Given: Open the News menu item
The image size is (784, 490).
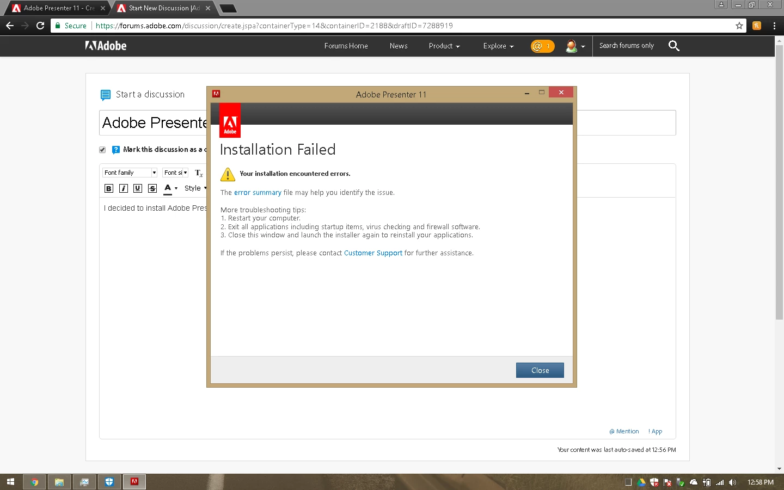Looking at the screenshot, I should [399, 46].
